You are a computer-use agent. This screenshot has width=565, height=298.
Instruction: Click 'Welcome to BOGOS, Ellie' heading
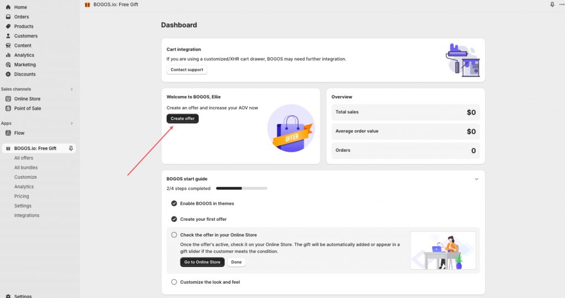tap(194, 97)
